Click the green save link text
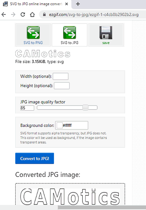Viewport: 146px width, 210px height. click(106, 43)
